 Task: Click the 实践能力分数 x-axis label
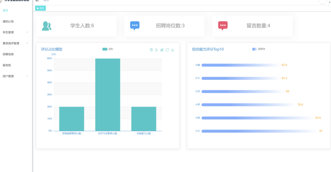[144, 133]
